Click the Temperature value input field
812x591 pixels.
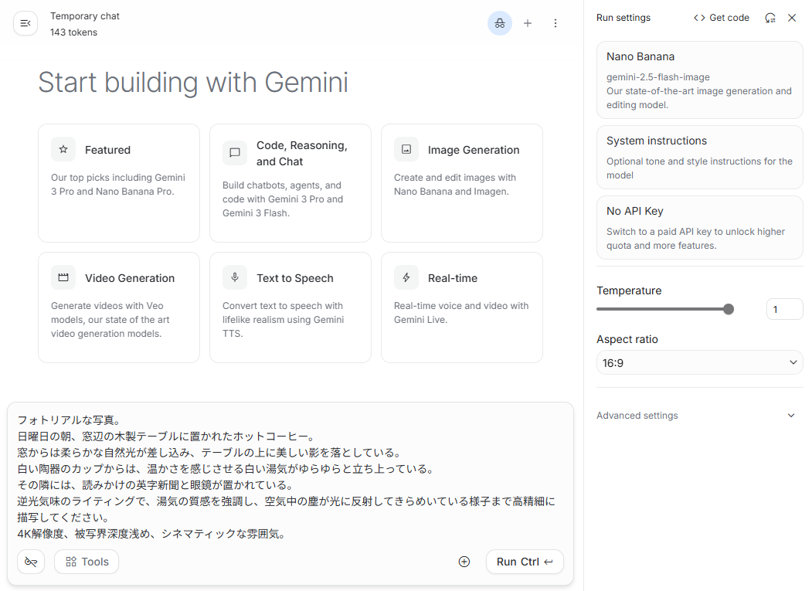coord(784,309)
